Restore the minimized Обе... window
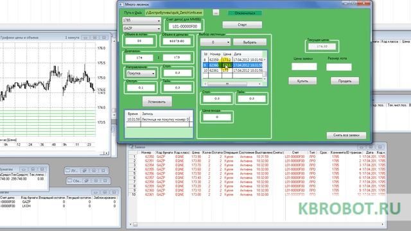The width and height of the screenshot is (411, 231). (x=86, y=181)
